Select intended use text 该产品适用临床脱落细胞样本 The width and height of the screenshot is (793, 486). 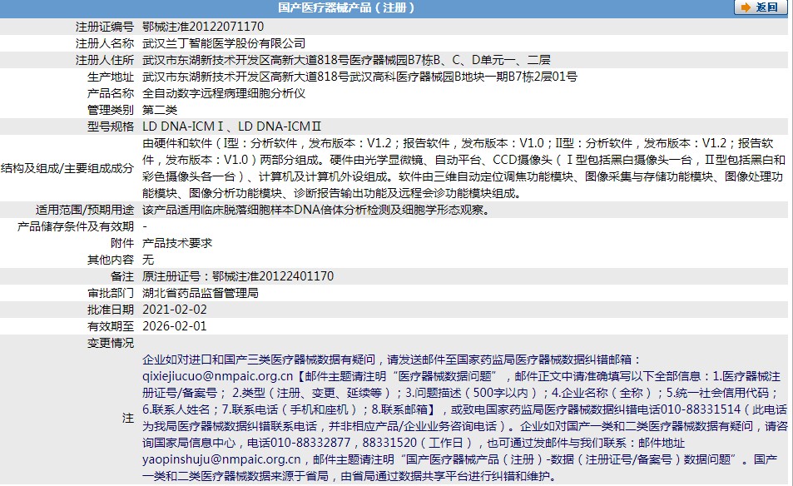(x=315, y=210)
